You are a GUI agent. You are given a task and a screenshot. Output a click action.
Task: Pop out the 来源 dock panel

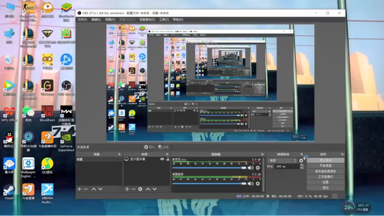coord(167,154)
